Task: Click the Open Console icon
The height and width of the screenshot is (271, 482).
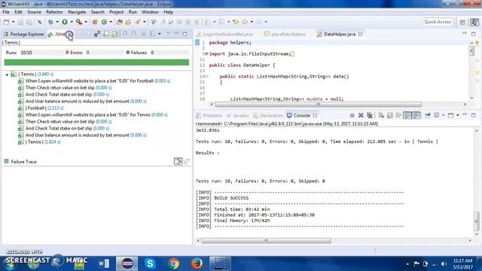Action: (x=450, y=115)
